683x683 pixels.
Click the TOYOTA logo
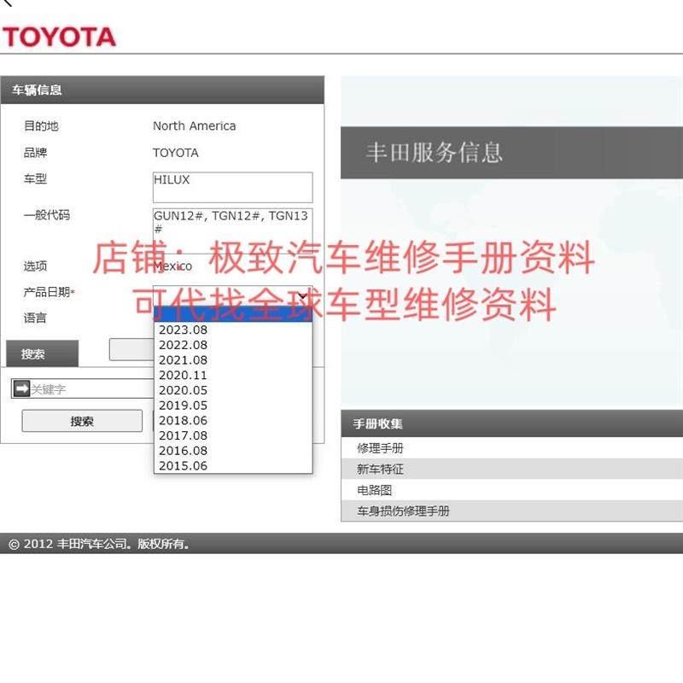pyautogui.click(x=60, y=38)
